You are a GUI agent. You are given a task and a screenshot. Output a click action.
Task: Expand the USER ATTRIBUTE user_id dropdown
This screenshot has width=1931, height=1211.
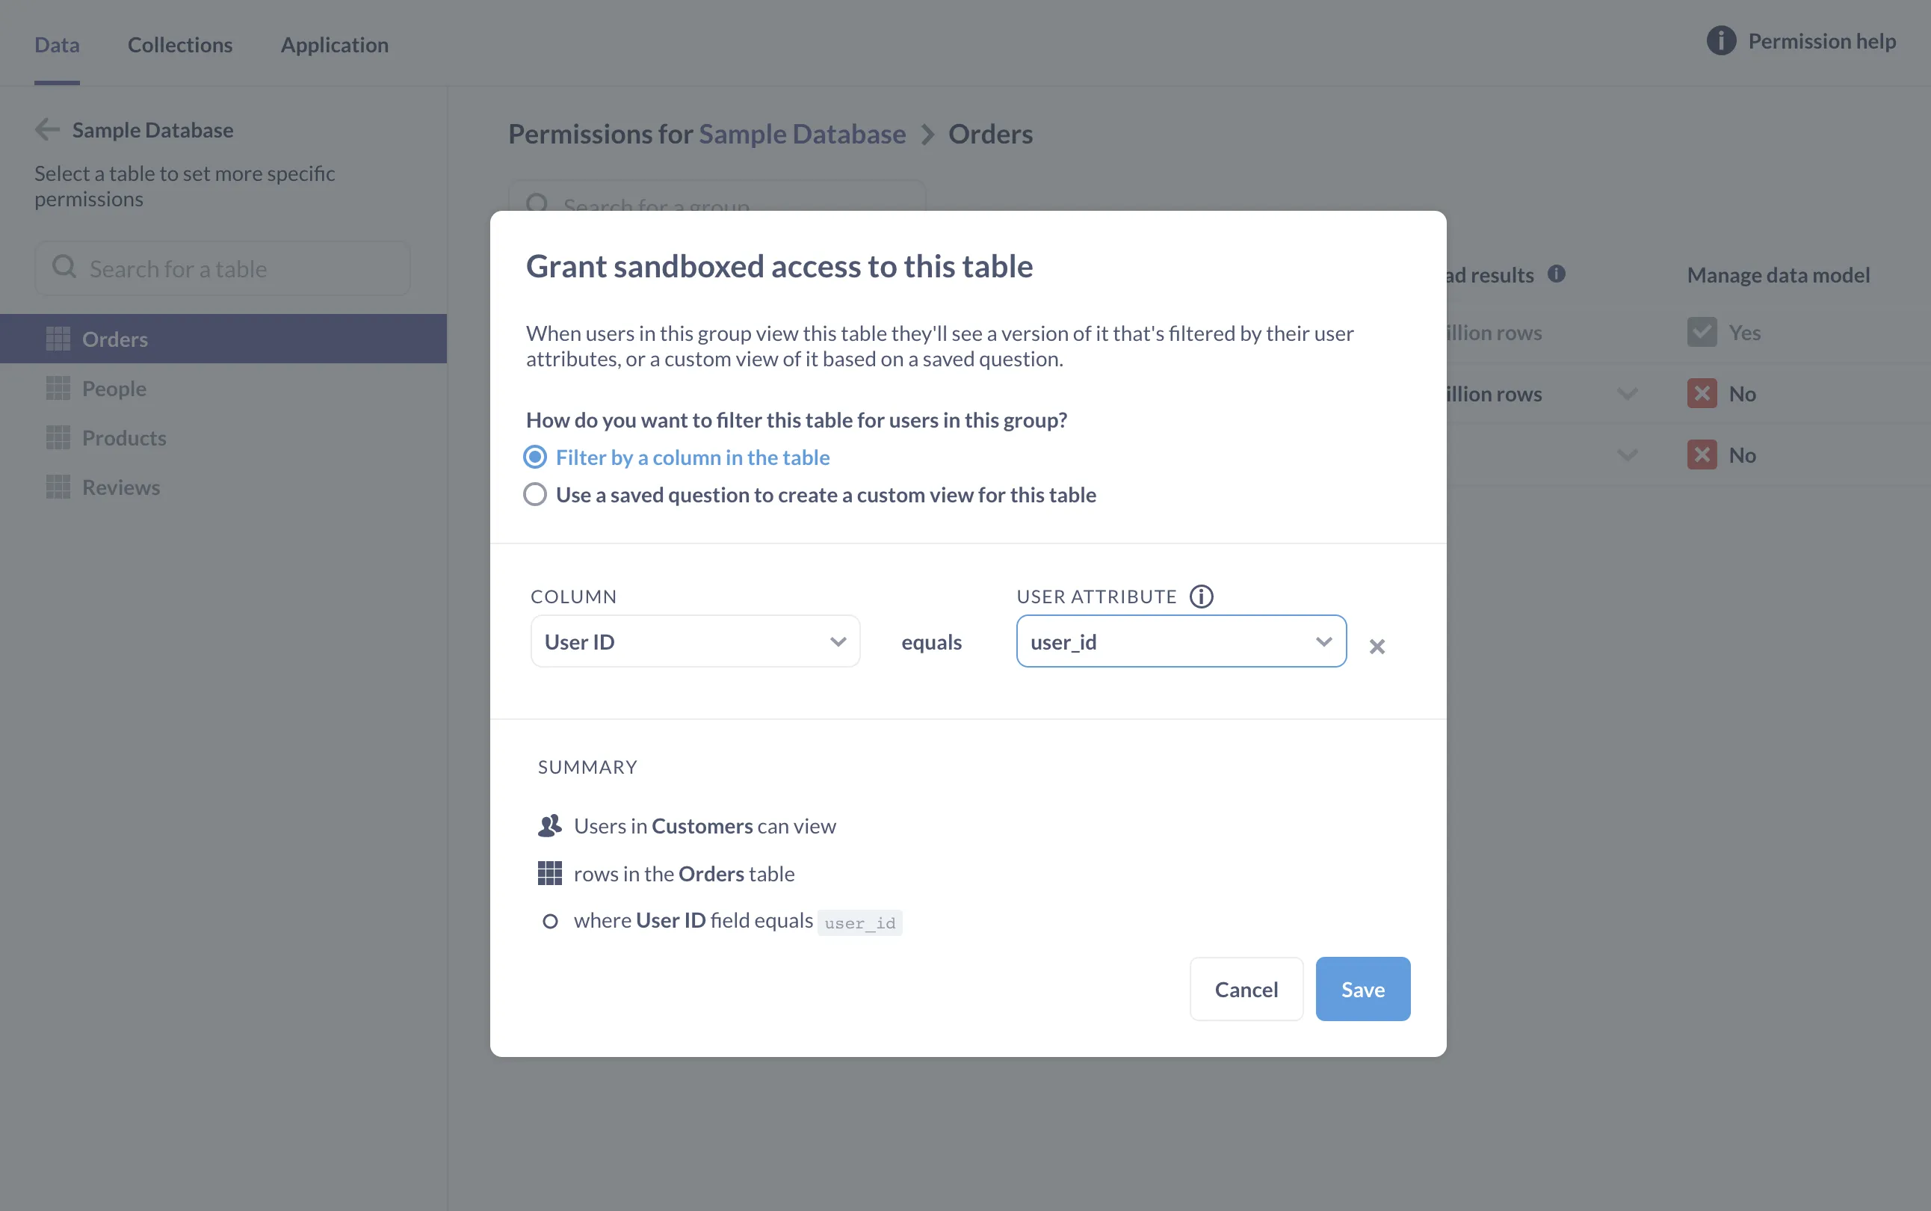pos(1320,641)
